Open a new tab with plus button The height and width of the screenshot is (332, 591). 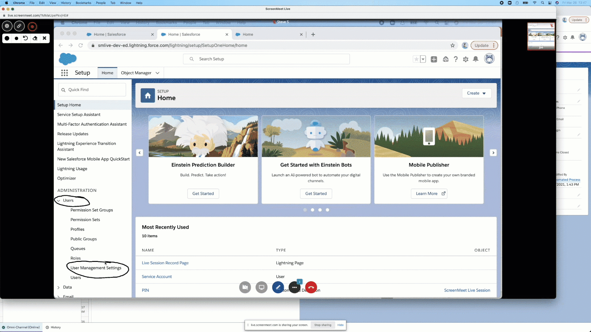[313, 34]
